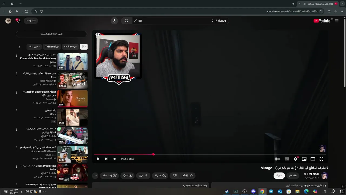The height and width of the screenshot is (195, 346).
Task: Open TMFaisal channel avatar
Action: click(324, 175)
